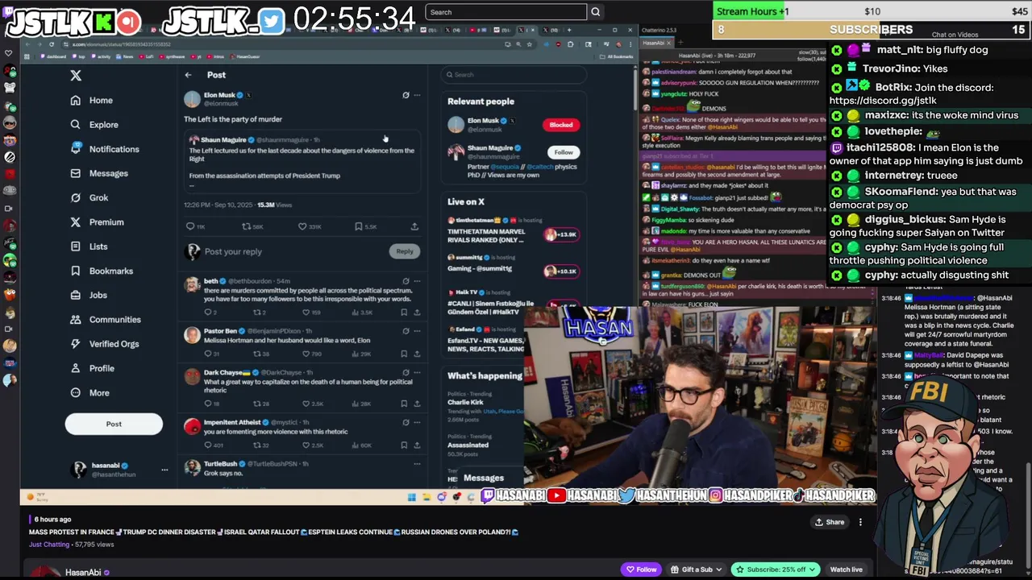Screen dimensions: 1032x580
Task: Open Communities in the X sidebar
Action: pyautogui.click(x=105, y=319)
